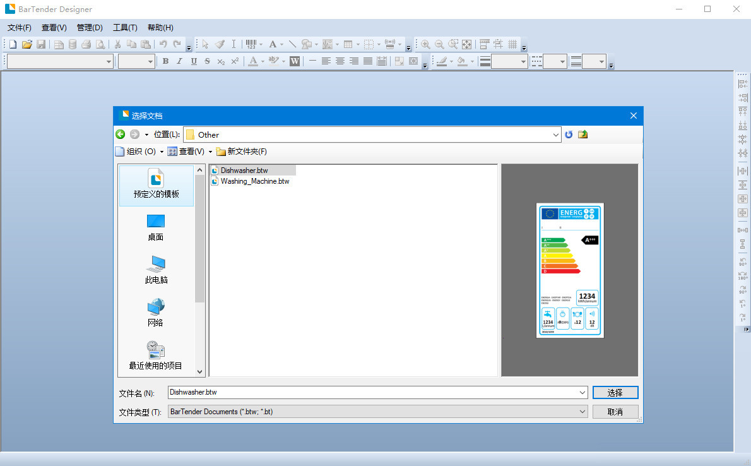Toggle italic text formatting
The image size is (751, 466).
point(179,61)
